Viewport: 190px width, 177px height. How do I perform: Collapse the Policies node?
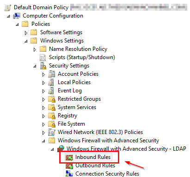17,24
